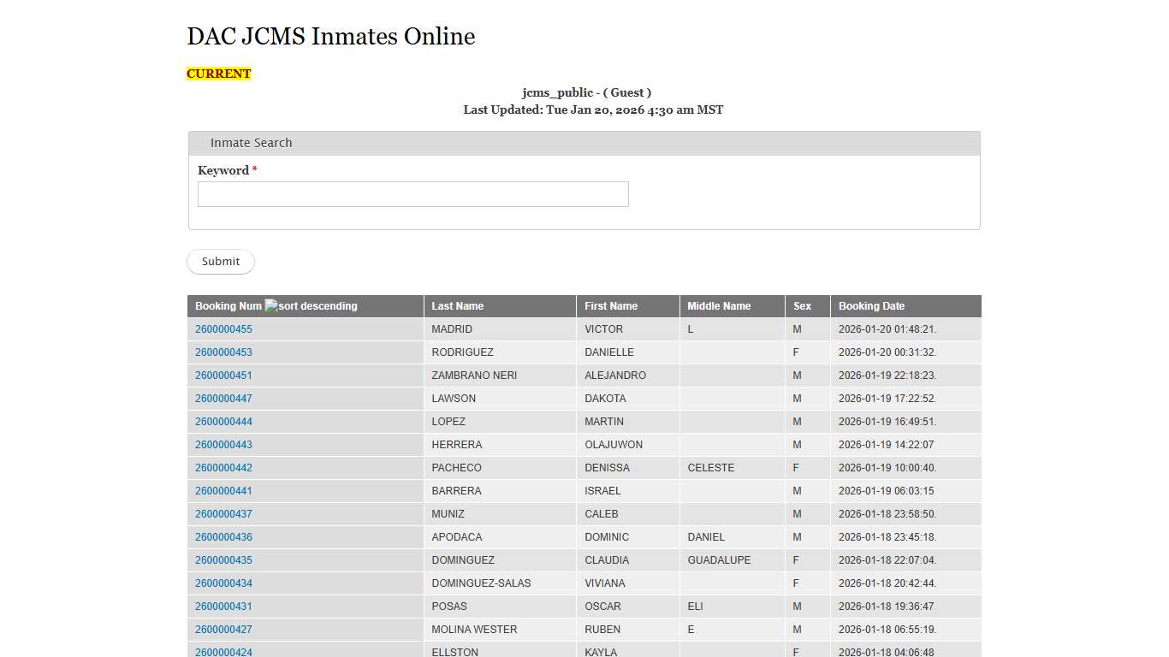Sort records by Booking Date column
The image size is (1169, 657).
(x=871, y=305)
